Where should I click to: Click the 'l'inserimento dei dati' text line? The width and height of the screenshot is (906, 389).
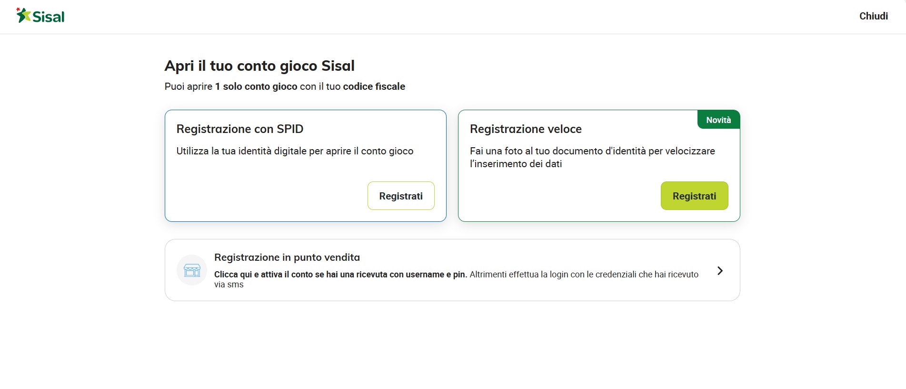coord(516,164)
